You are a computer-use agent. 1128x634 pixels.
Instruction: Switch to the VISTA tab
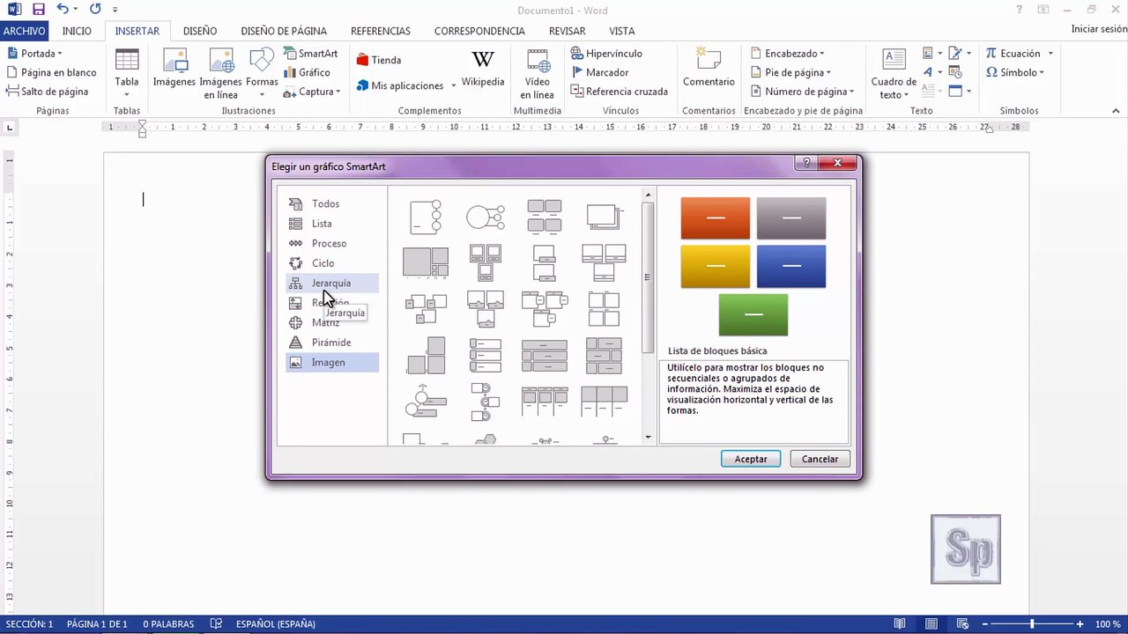622,31
